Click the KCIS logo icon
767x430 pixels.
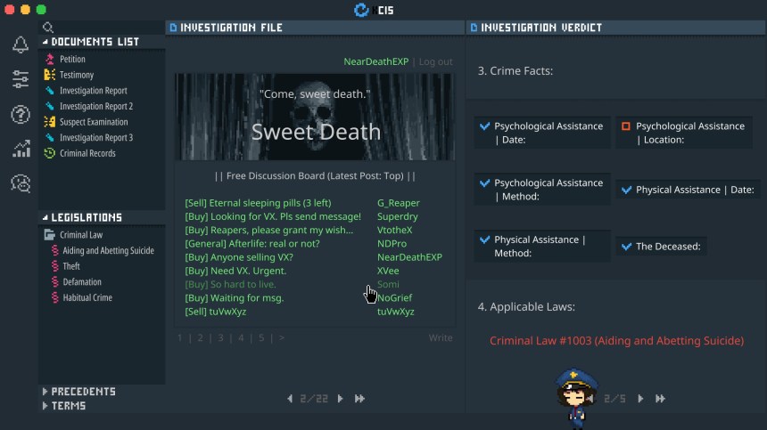361,10
